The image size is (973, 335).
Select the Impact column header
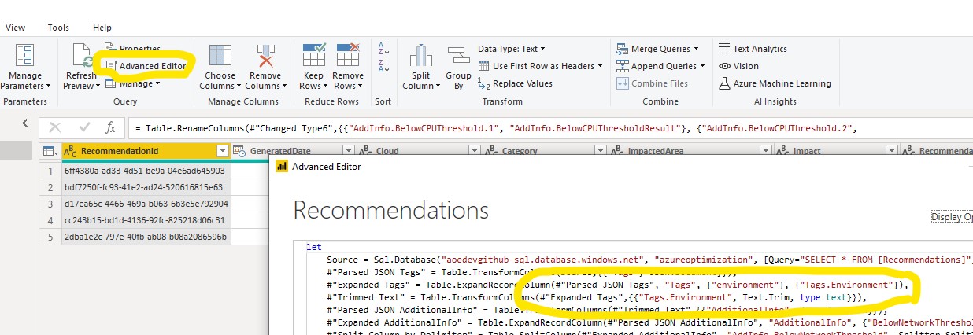[x=837, y=151]
